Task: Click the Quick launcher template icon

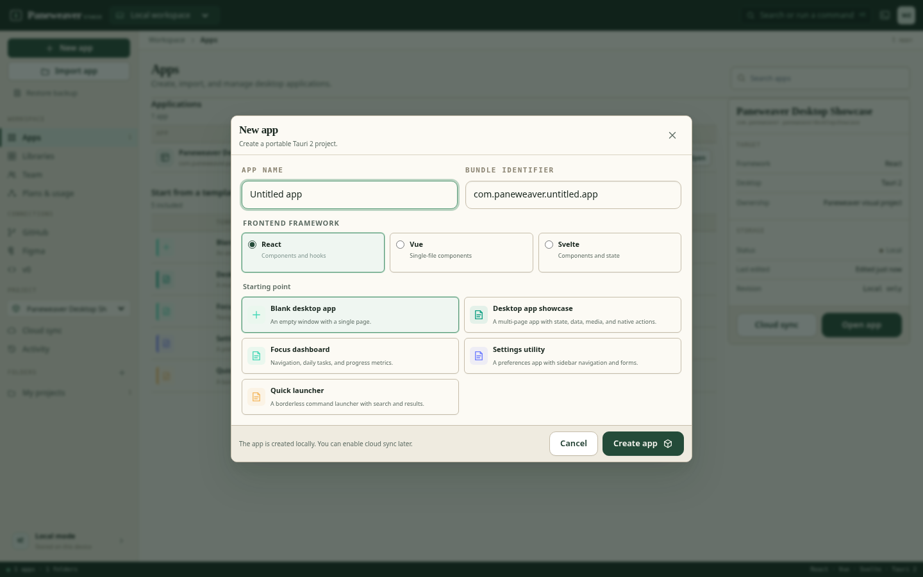Action: pyautogui.click(x=256, y=397)
